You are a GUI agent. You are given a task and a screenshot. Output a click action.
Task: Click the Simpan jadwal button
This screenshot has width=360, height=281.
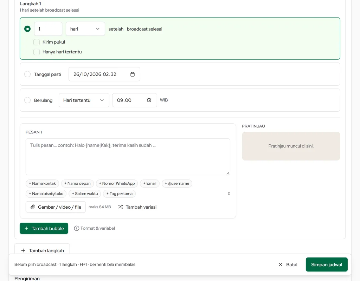point(327,265)
